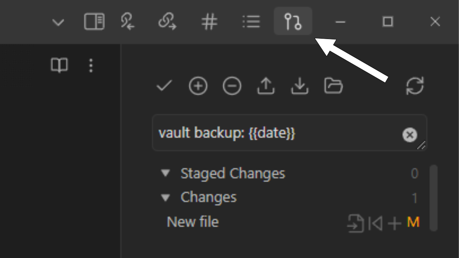
Task: Change changes list layout with folder icon
Action: tap(333, 86)
